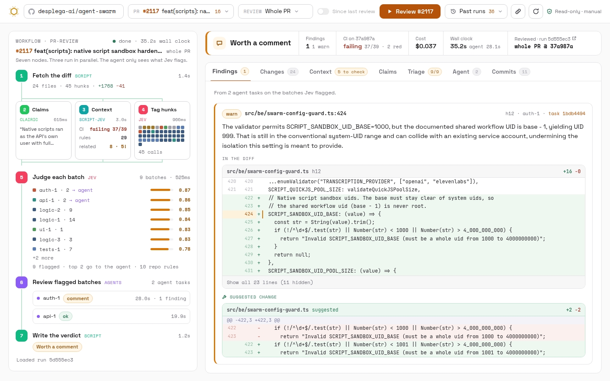Click the warn badge on the finding

(232, 114)
